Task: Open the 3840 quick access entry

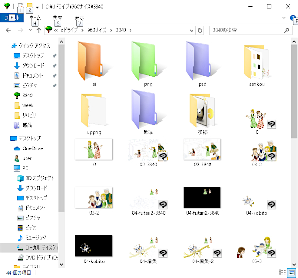Action: coord(23,96)
